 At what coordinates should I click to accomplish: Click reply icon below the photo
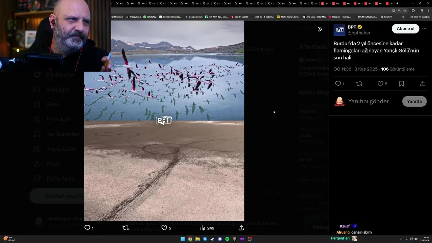(x=87, y=228)
